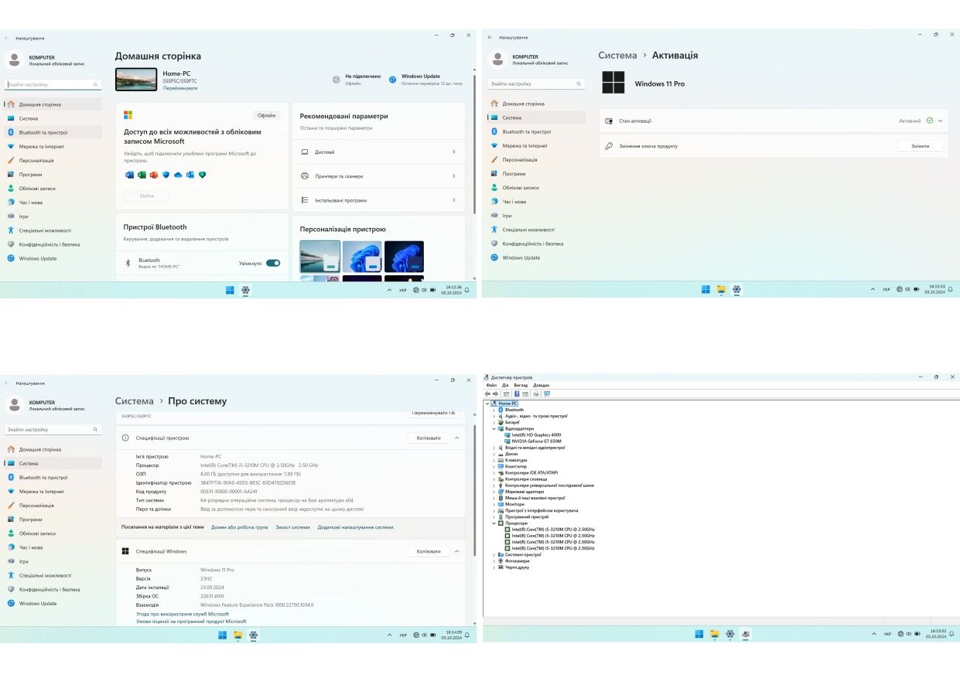Select the dark blue bloom theme thumbnail
Viewport: 960px width, 678px height.
coord(404,257)
